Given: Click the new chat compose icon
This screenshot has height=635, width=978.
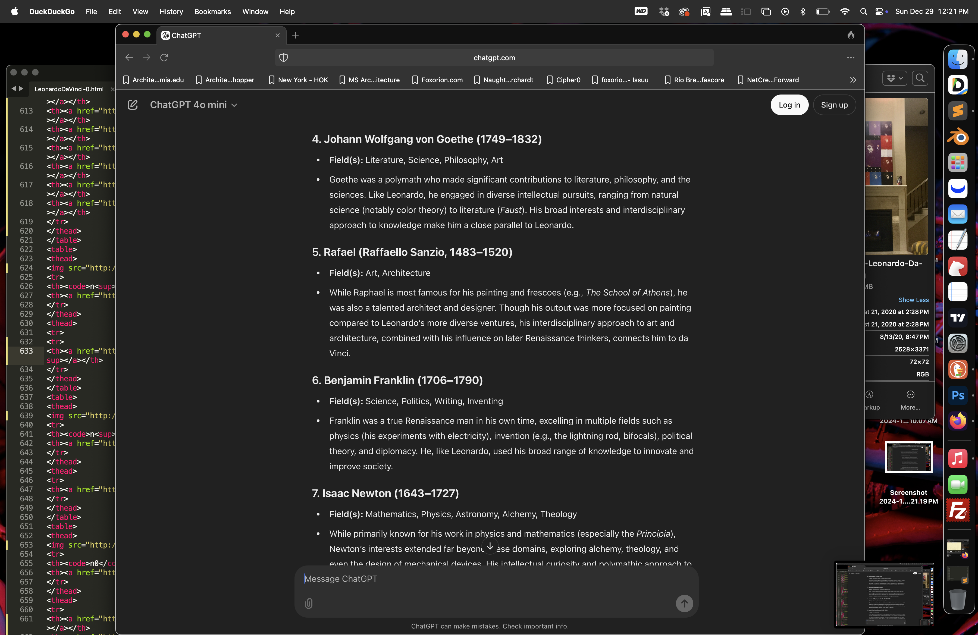Looking at the screenshot, I should point(132,105).
